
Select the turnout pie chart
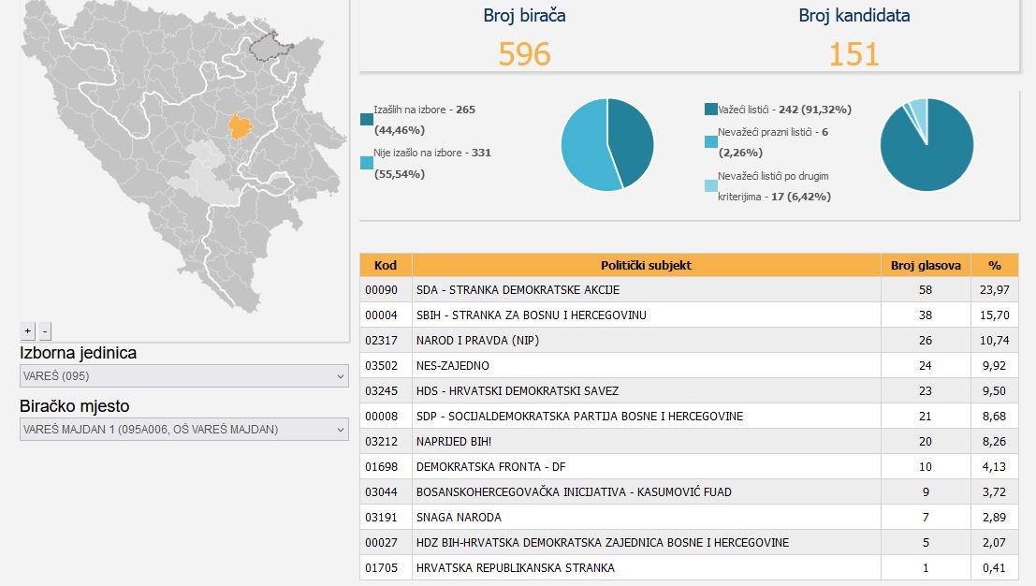607,145
